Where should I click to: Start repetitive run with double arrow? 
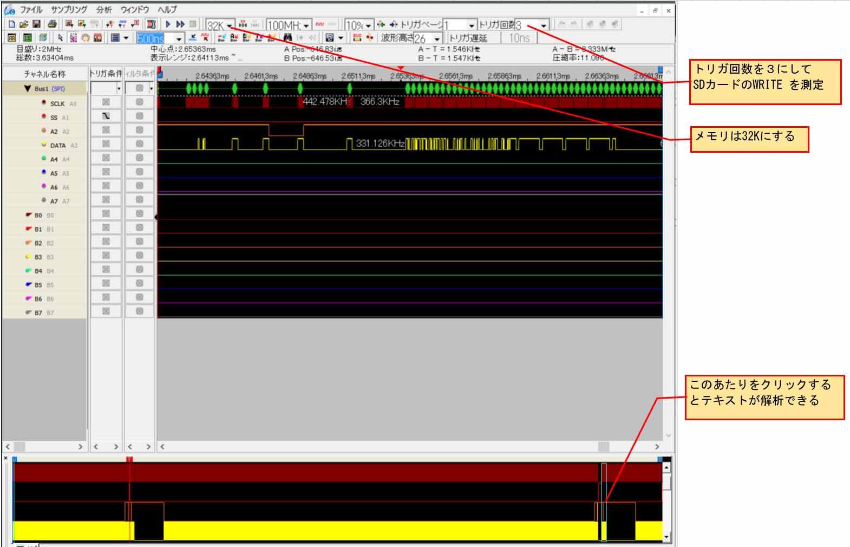(180, 24)
